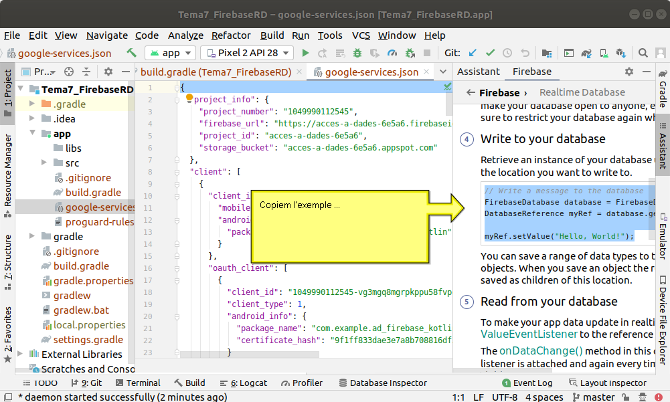Image resolution: width=670 pixels, height=402 pixels.
Task: Click Git update project blue arrow
Action: pos(473,53)
